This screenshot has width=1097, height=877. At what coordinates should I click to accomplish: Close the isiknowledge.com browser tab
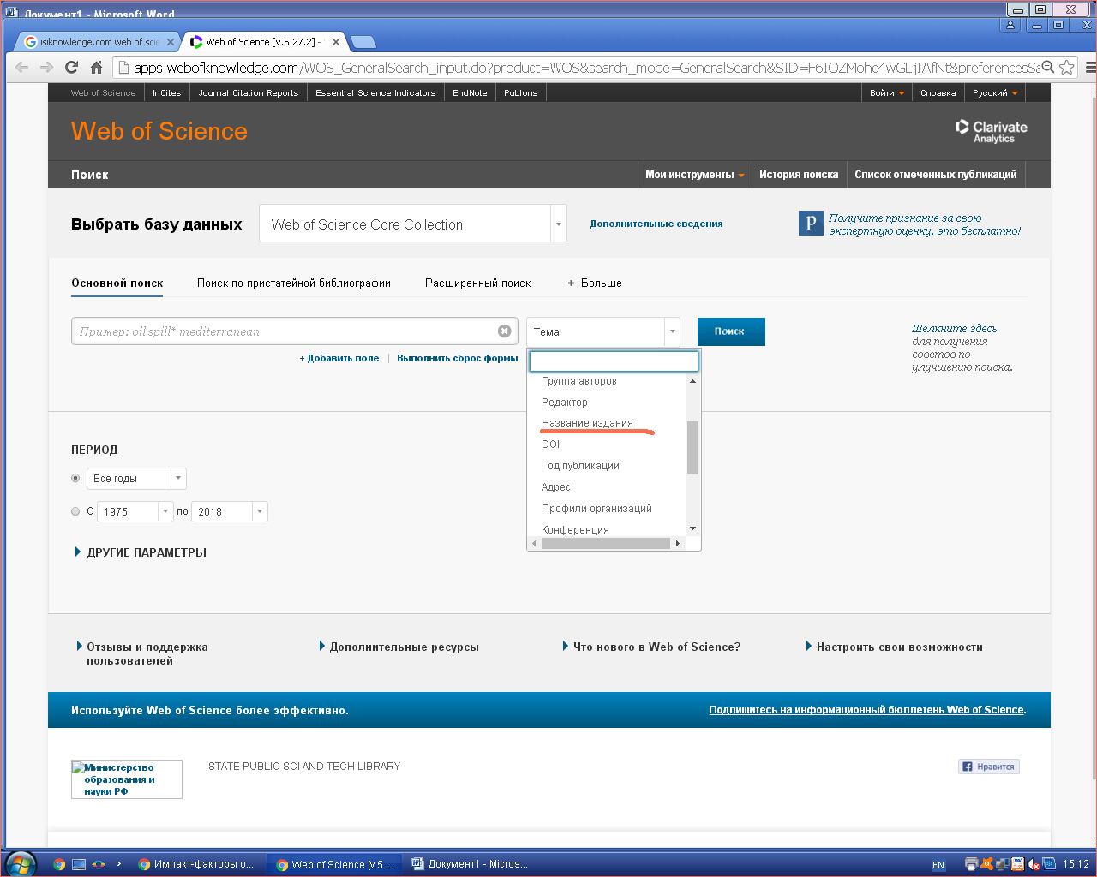pos(170,41)
